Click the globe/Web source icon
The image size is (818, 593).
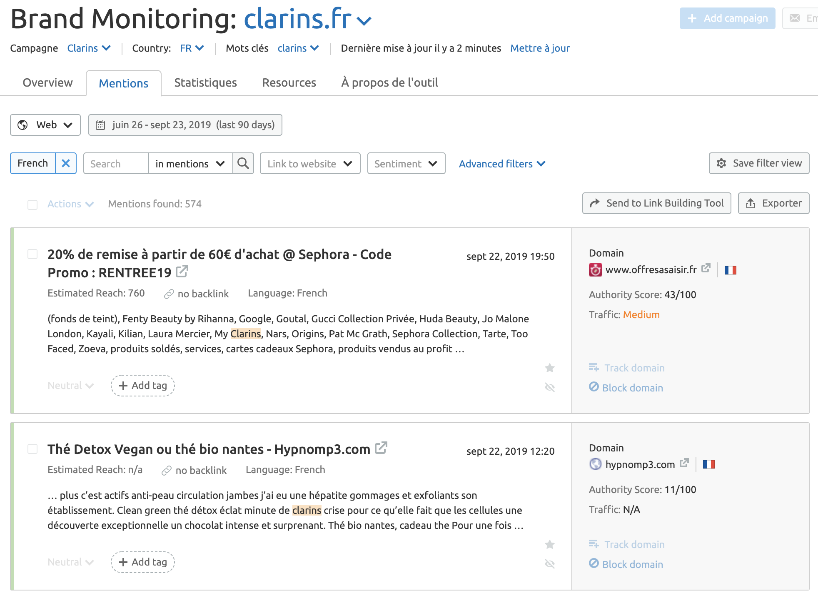pos(23,125)
